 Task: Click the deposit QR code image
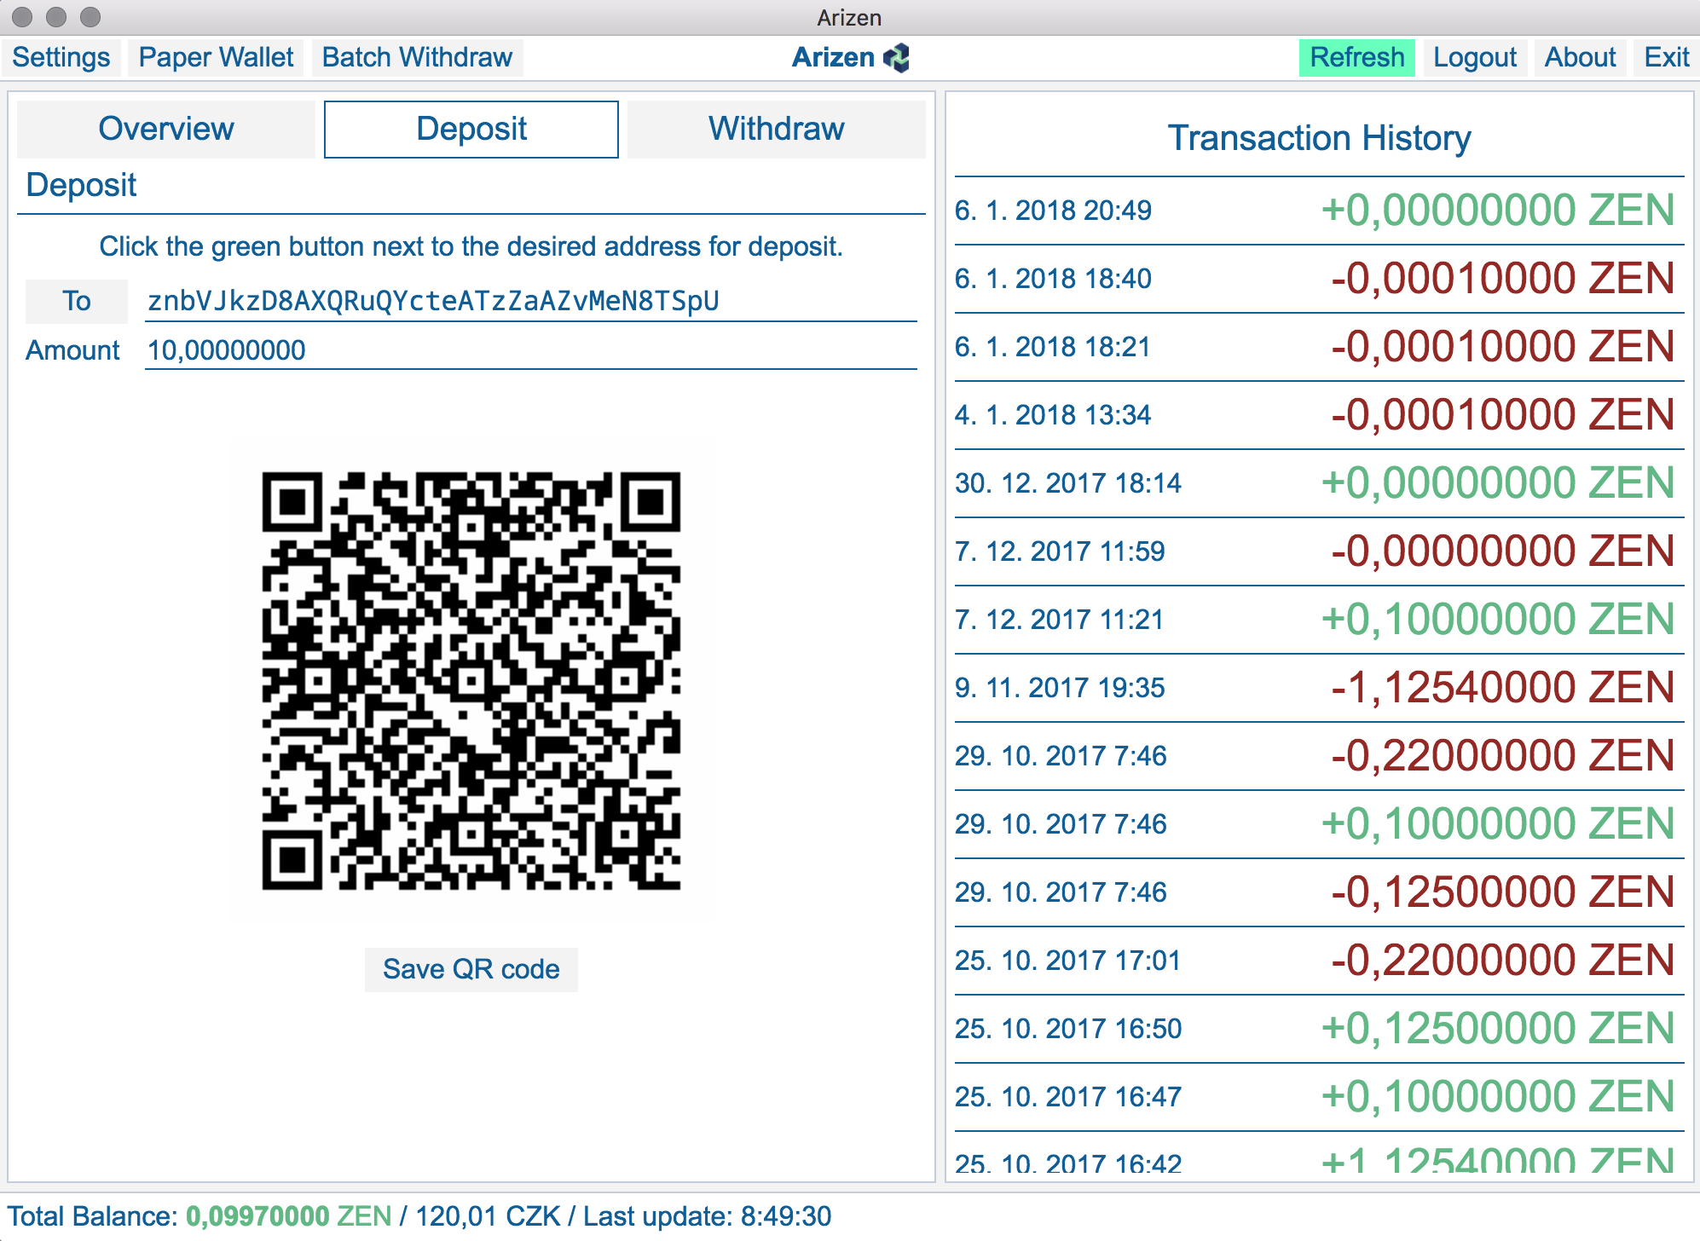[x=471, y=680]
